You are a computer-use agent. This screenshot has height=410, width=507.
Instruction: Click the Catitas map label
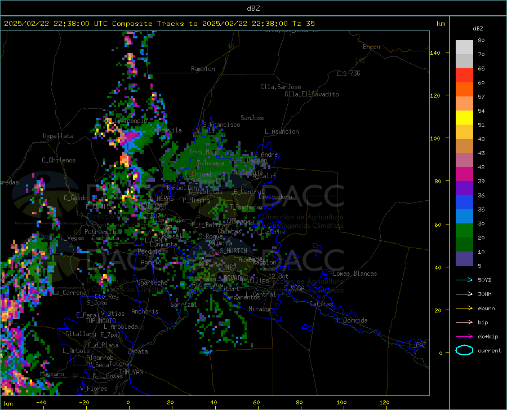point(321,304)
